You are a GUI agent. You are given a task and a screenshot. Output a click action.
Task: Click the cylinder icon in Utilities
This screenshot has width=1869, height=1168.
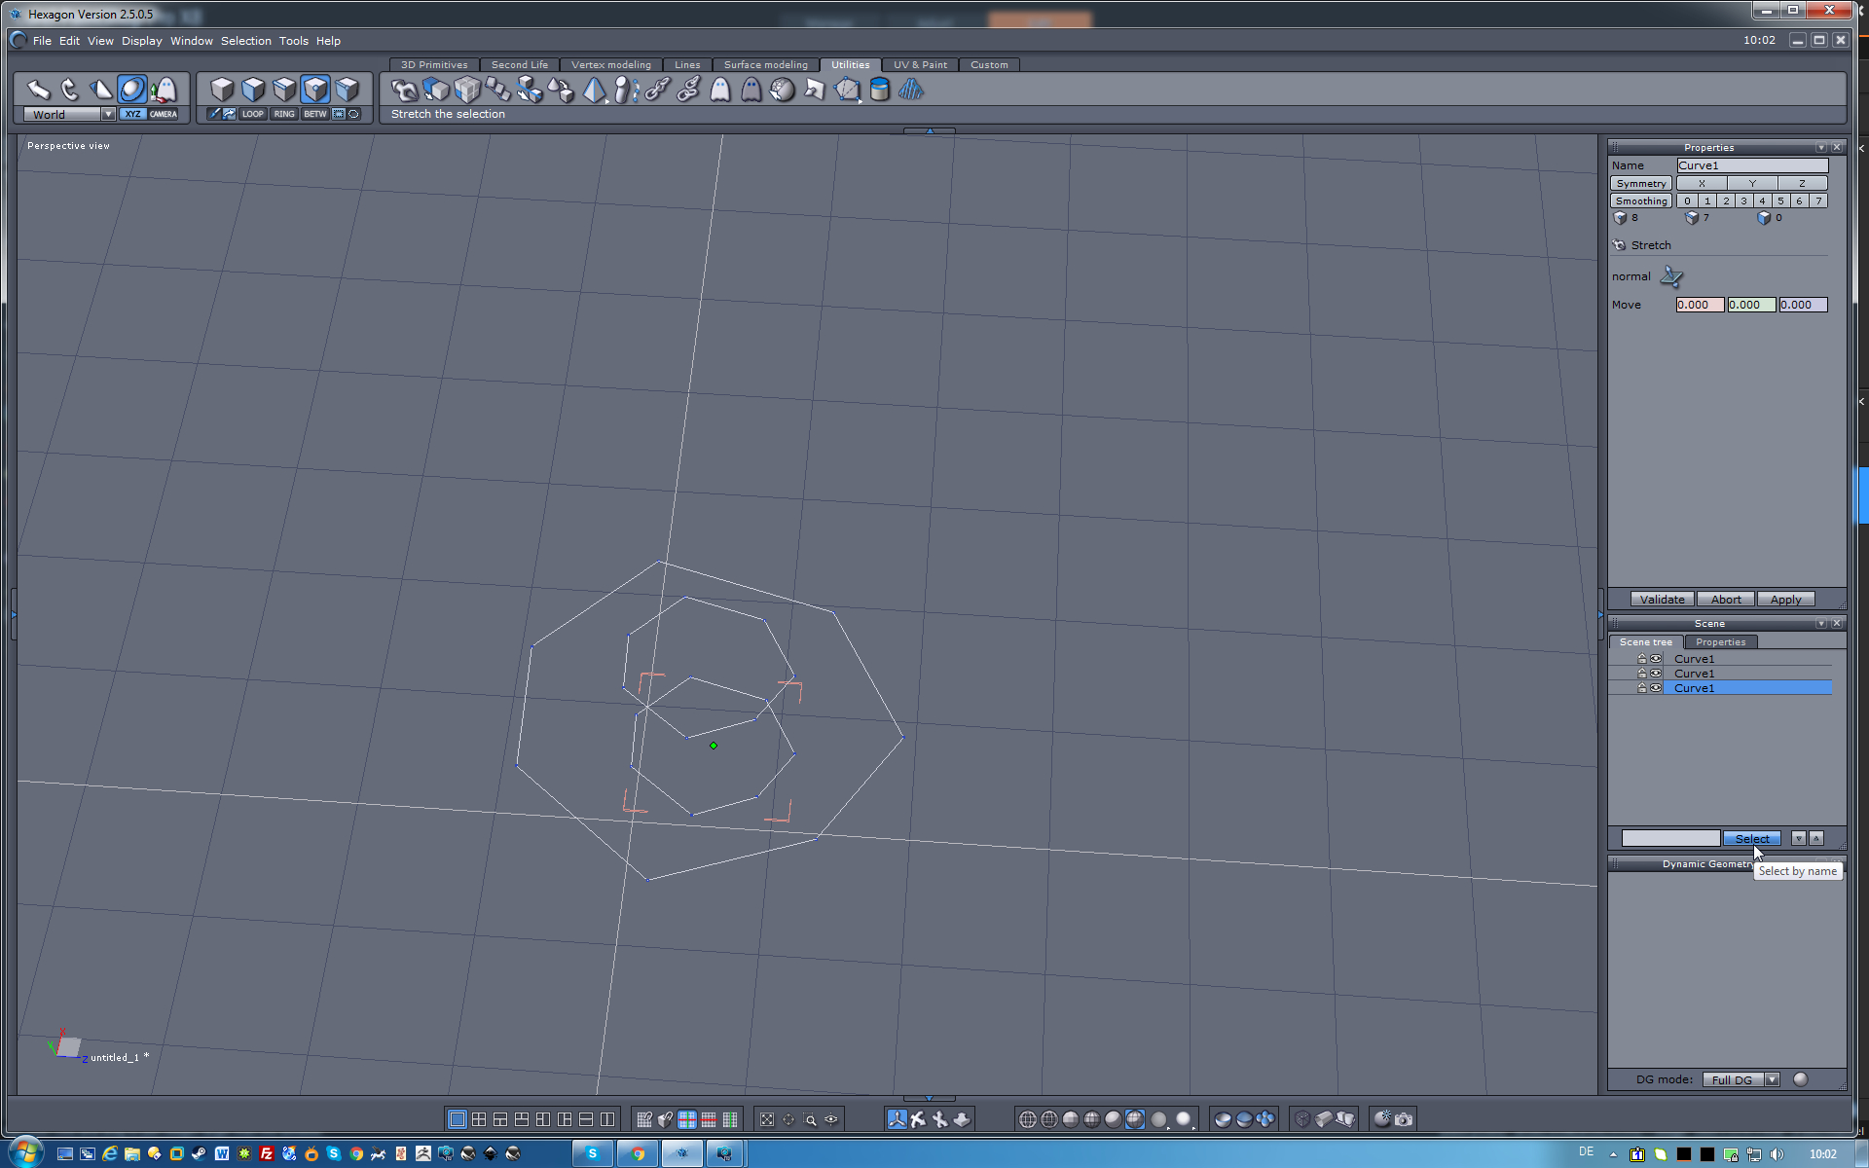tap(879, 91)
